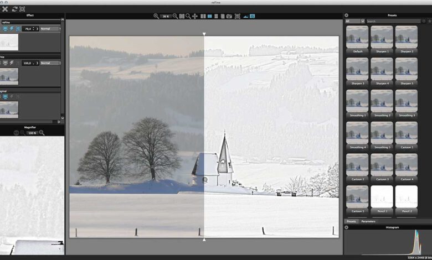The width and height of the screenshot is (432, 260).
Task: Click the Search field in Presets panel
Action: (x=393, y=21)
